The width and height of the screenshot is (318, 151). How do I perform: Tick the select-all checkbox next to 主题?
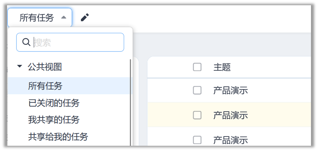pos(197,67)
